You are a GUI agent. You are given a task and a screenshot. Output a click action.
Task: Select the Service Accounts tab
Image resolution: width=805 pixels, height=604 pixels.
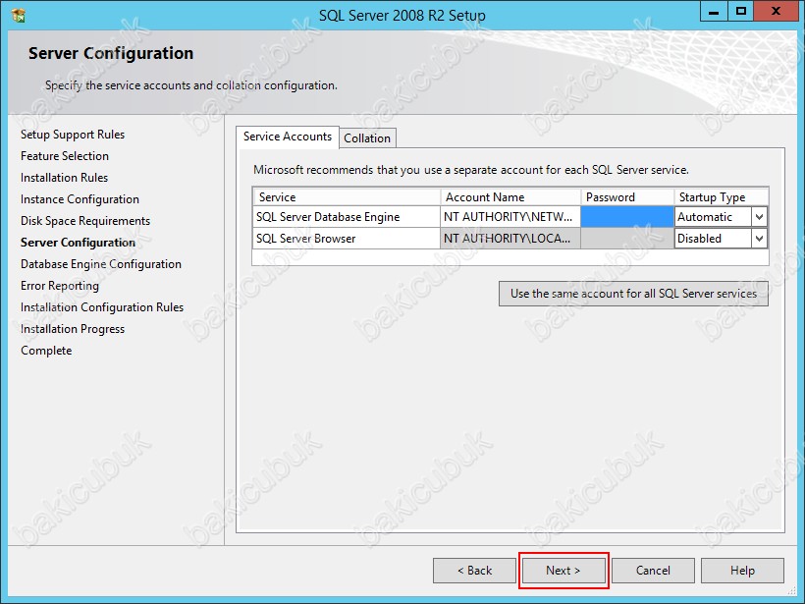coord(288,137)
